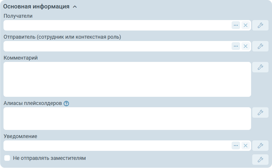Click the Отправитель input field
This screenshot has width=272, height=168.
click(x=116, y=46)
